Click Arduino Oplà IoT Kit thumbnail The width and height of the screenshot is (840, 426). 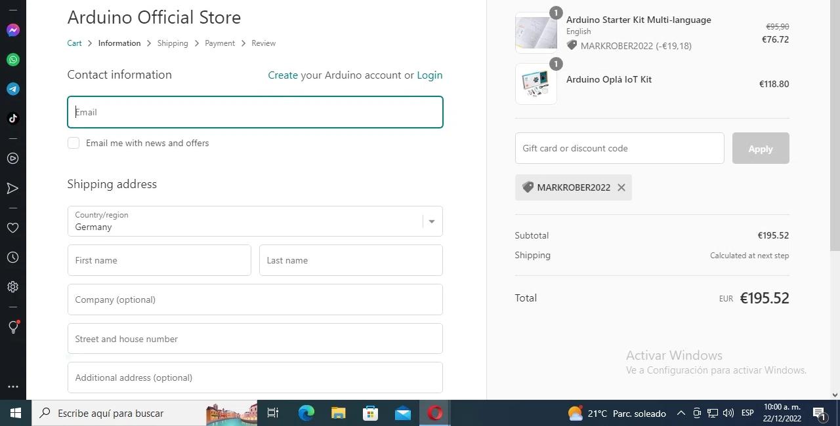pos(536,84)
